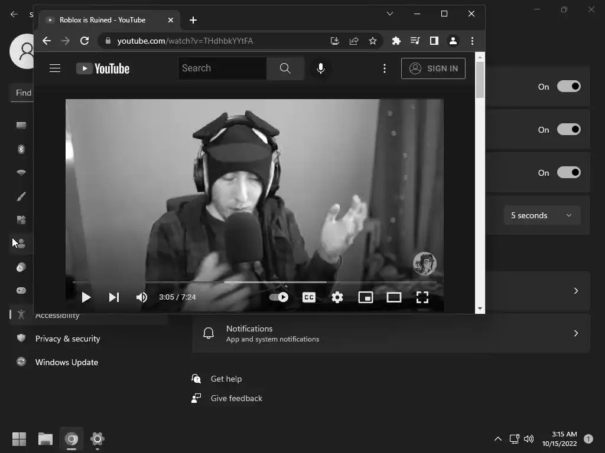
Task: Go back in Chrome browser
Action: pyautogui.click(x=47, y=41)
